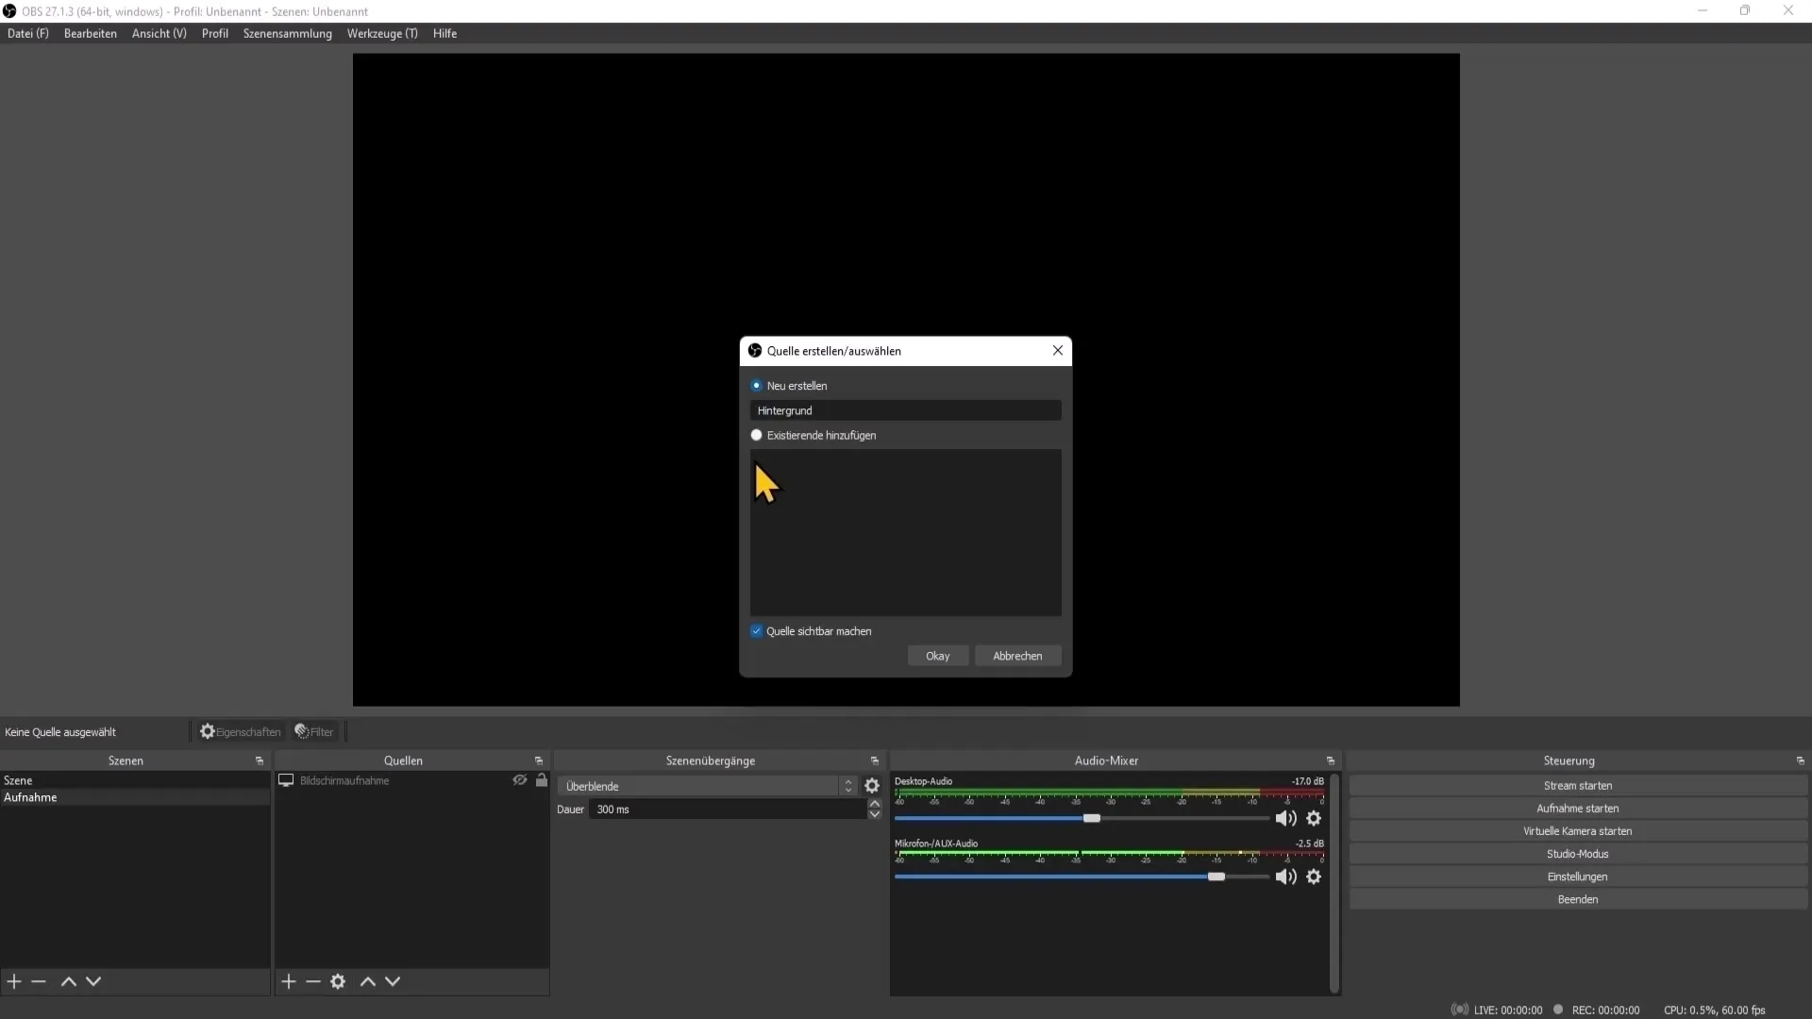The width and height of the screenshot is (1812, 1019).
Task: Click the Hintergrund source name field
Action: pyautogui.click(x=906, y=410)
